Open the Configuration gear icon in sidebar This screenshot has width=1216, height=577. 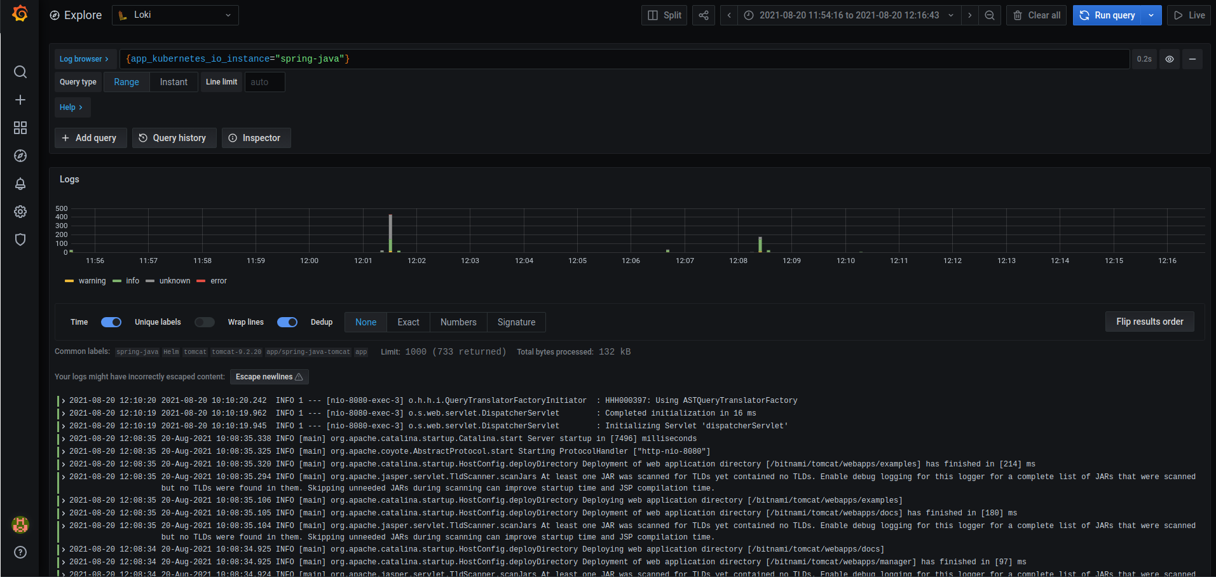(20, 212)
